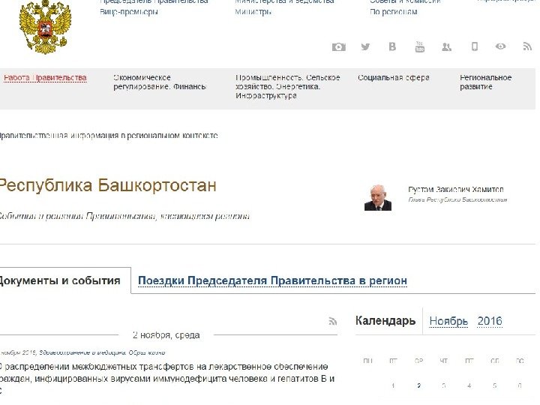Click the photo of Рустэм Хамитов
540x405 pixels.
click(378, 198)
